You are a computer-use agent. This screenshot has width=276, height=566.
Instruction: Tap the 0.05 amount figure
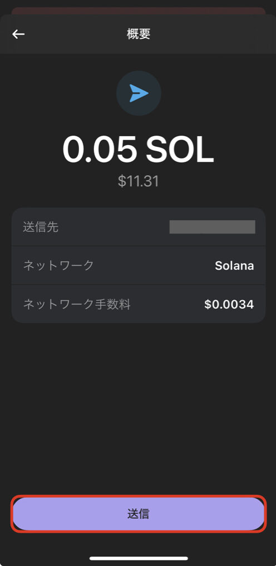100,150
